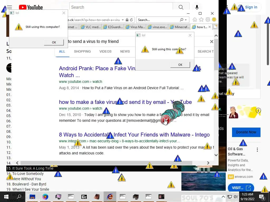Image resolution: width=270 pixels, height=202 pixels.
Task: Click 'Oil & Gas Software...' ad title
Action: [x=237, y=151]
